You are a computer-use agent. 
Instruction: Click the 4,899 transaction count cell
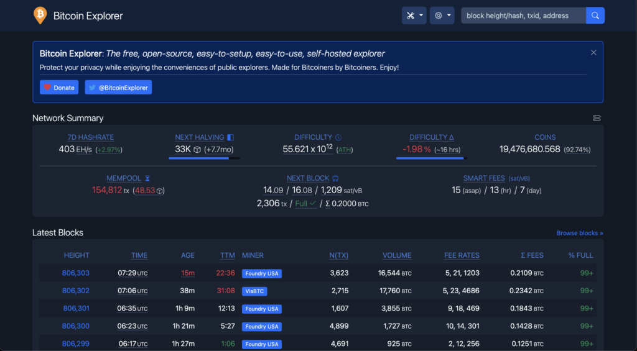point(340,326)
